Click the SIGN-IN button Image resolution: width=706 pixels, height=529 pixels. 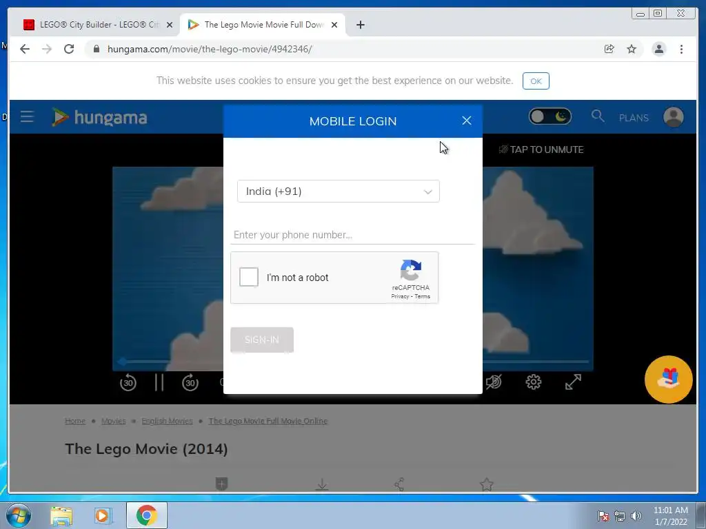tap(261, 340)
